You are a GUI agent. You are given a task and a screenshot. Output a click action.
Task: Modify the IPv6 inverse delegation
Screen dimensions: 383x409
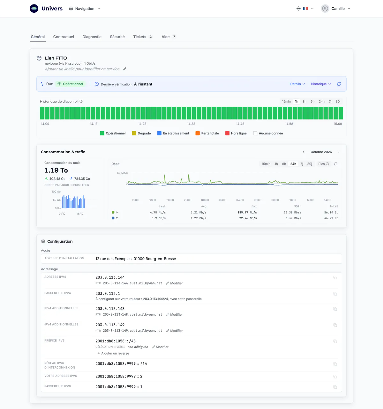[x=160, y=347]
